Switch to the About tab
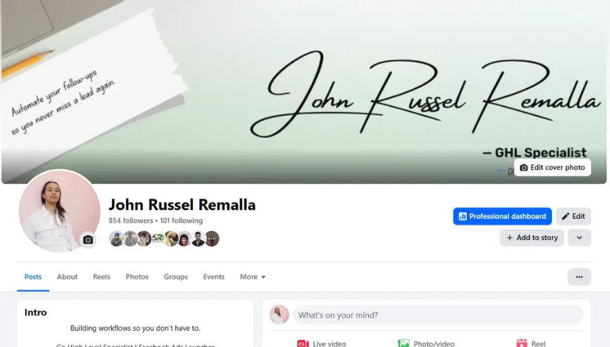610x347 pixels. click(67, 277)
